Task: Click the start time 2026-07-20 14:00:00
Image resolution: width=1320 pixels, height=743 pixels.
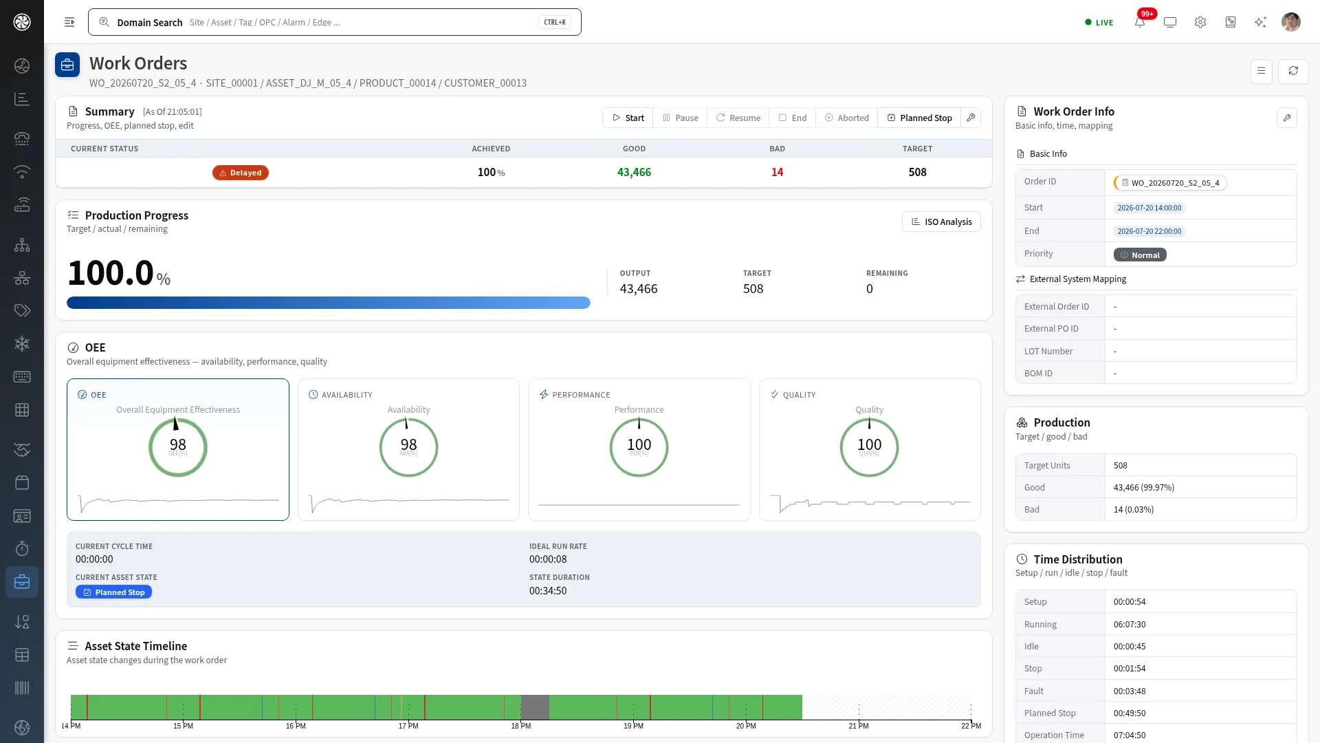Action: 1149,208
